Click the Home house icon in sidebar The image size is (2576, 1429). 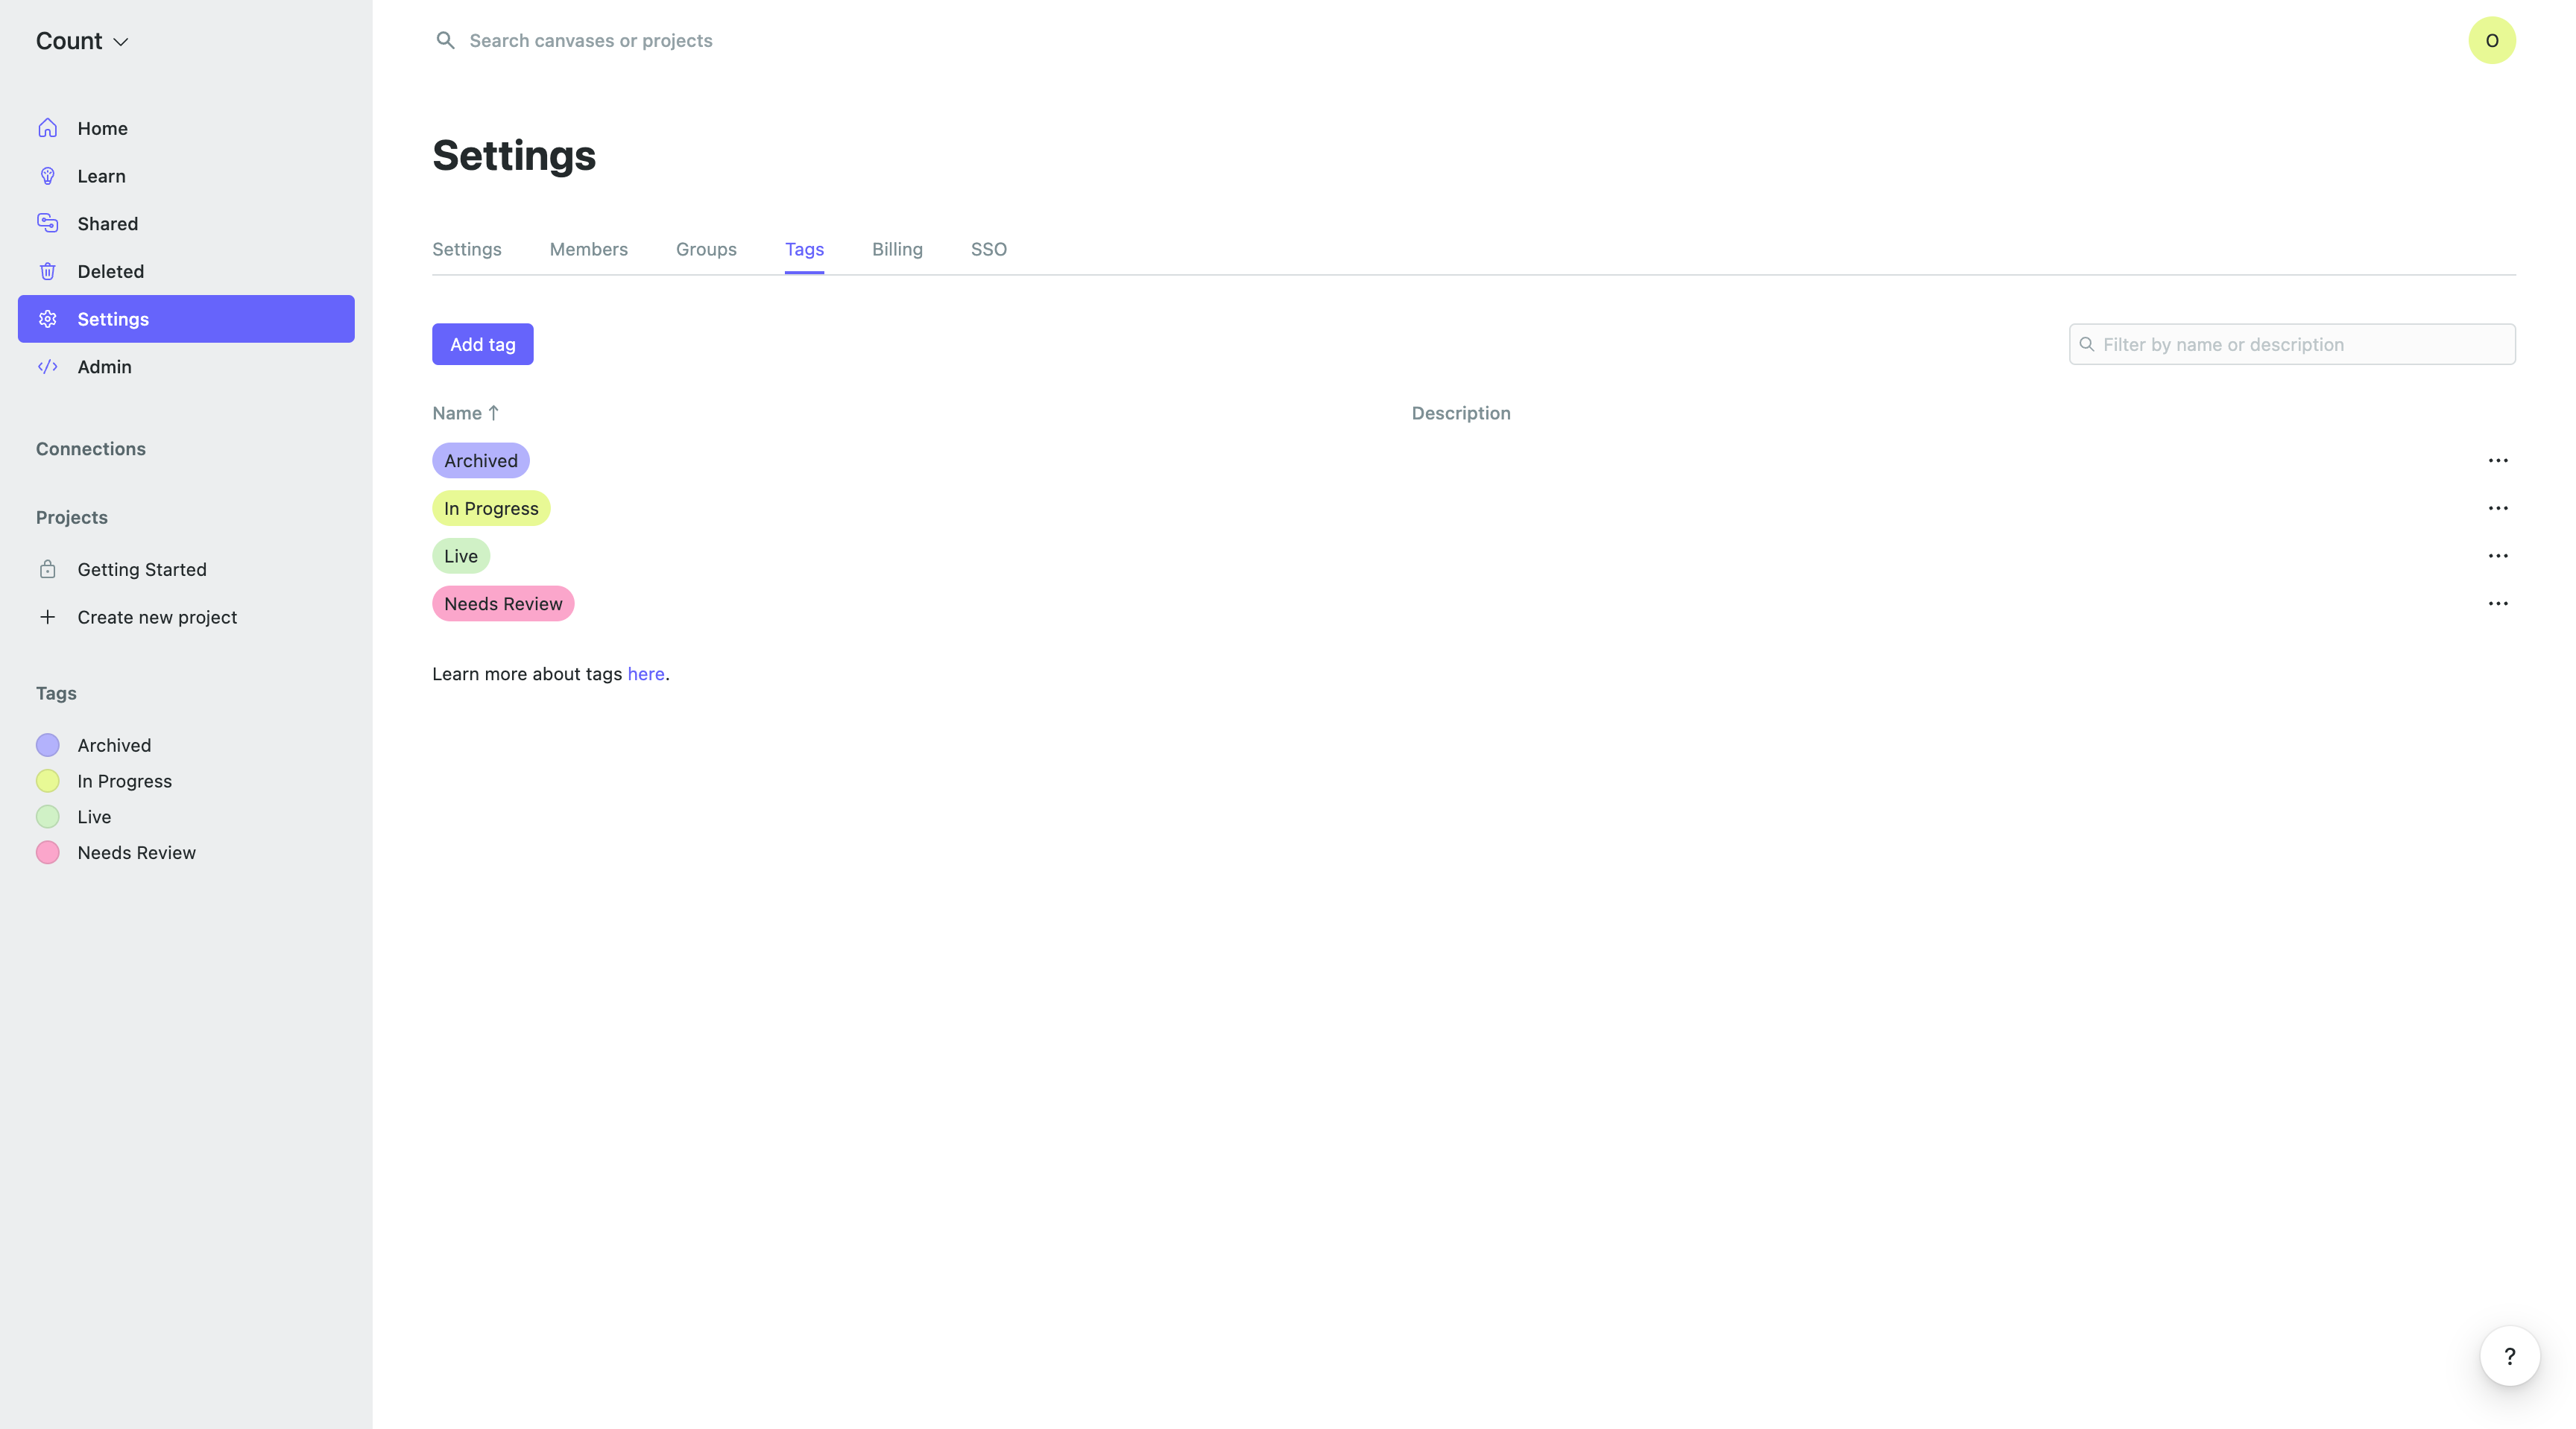[47, 128]
